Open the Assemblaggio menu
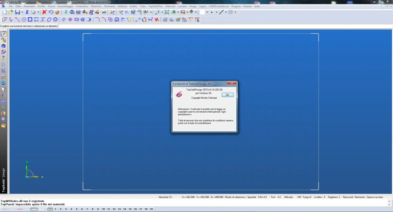 pos(65,6)
